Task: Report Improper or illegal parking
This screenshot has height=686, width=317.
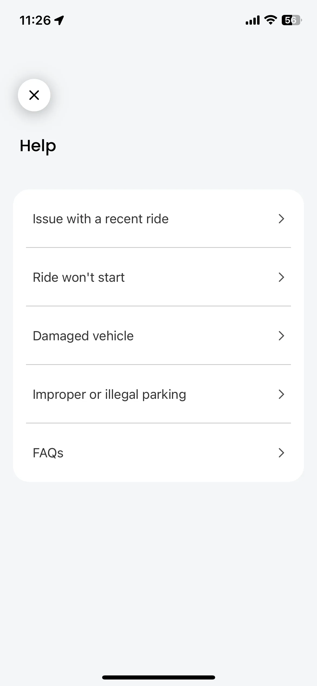Action: point(158,394)
